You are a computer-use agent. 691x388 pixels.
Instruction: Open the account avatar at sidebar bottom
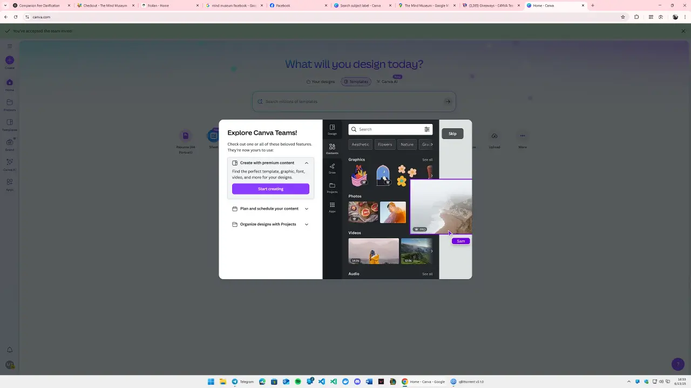(10, 365)
